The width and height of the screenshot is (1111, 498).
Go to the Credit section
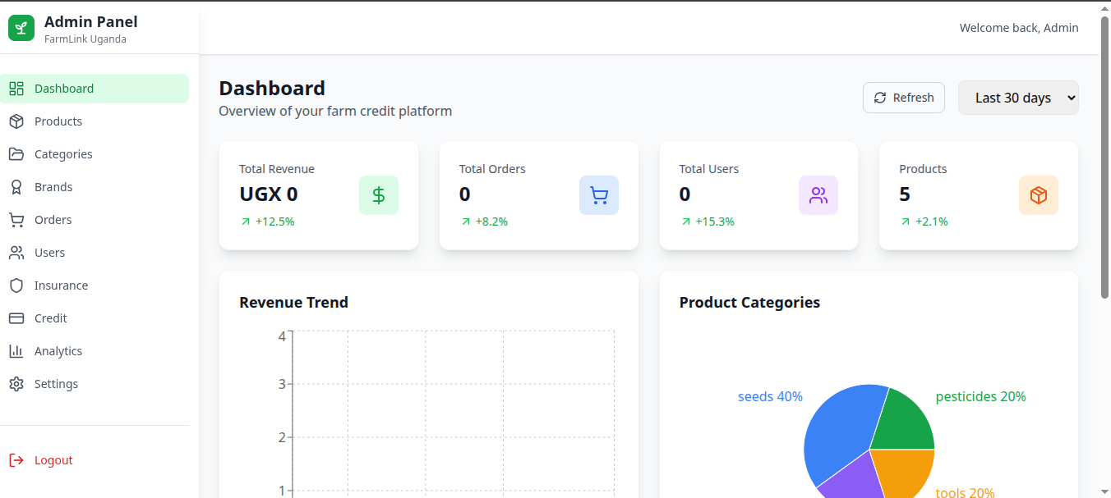coord(95,318)
